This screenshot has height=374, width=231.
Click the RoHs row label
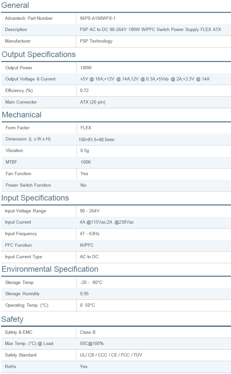tap(11, 366)
